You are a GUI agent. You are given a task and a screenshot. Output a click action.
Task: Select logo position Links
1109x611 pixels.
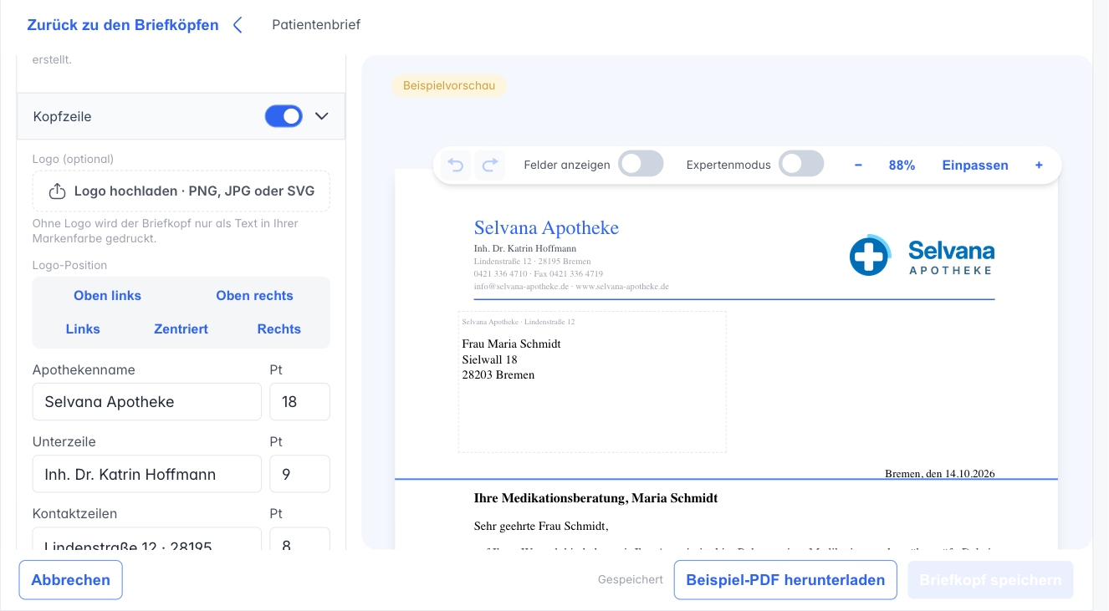[83, 329]
